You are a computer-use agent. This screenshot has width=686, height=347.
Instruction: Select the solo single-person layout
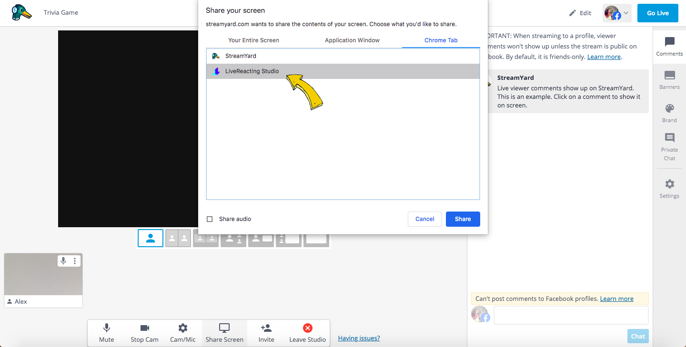pyautogui.click(x=151, y=238)
